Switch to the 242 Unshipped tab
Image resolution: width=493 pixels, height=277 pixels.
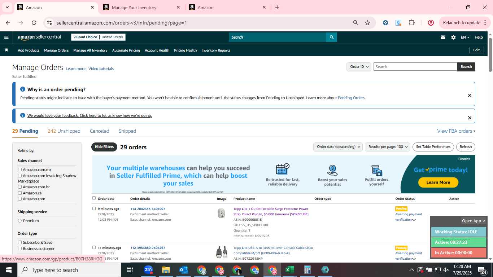coord(64,131)
